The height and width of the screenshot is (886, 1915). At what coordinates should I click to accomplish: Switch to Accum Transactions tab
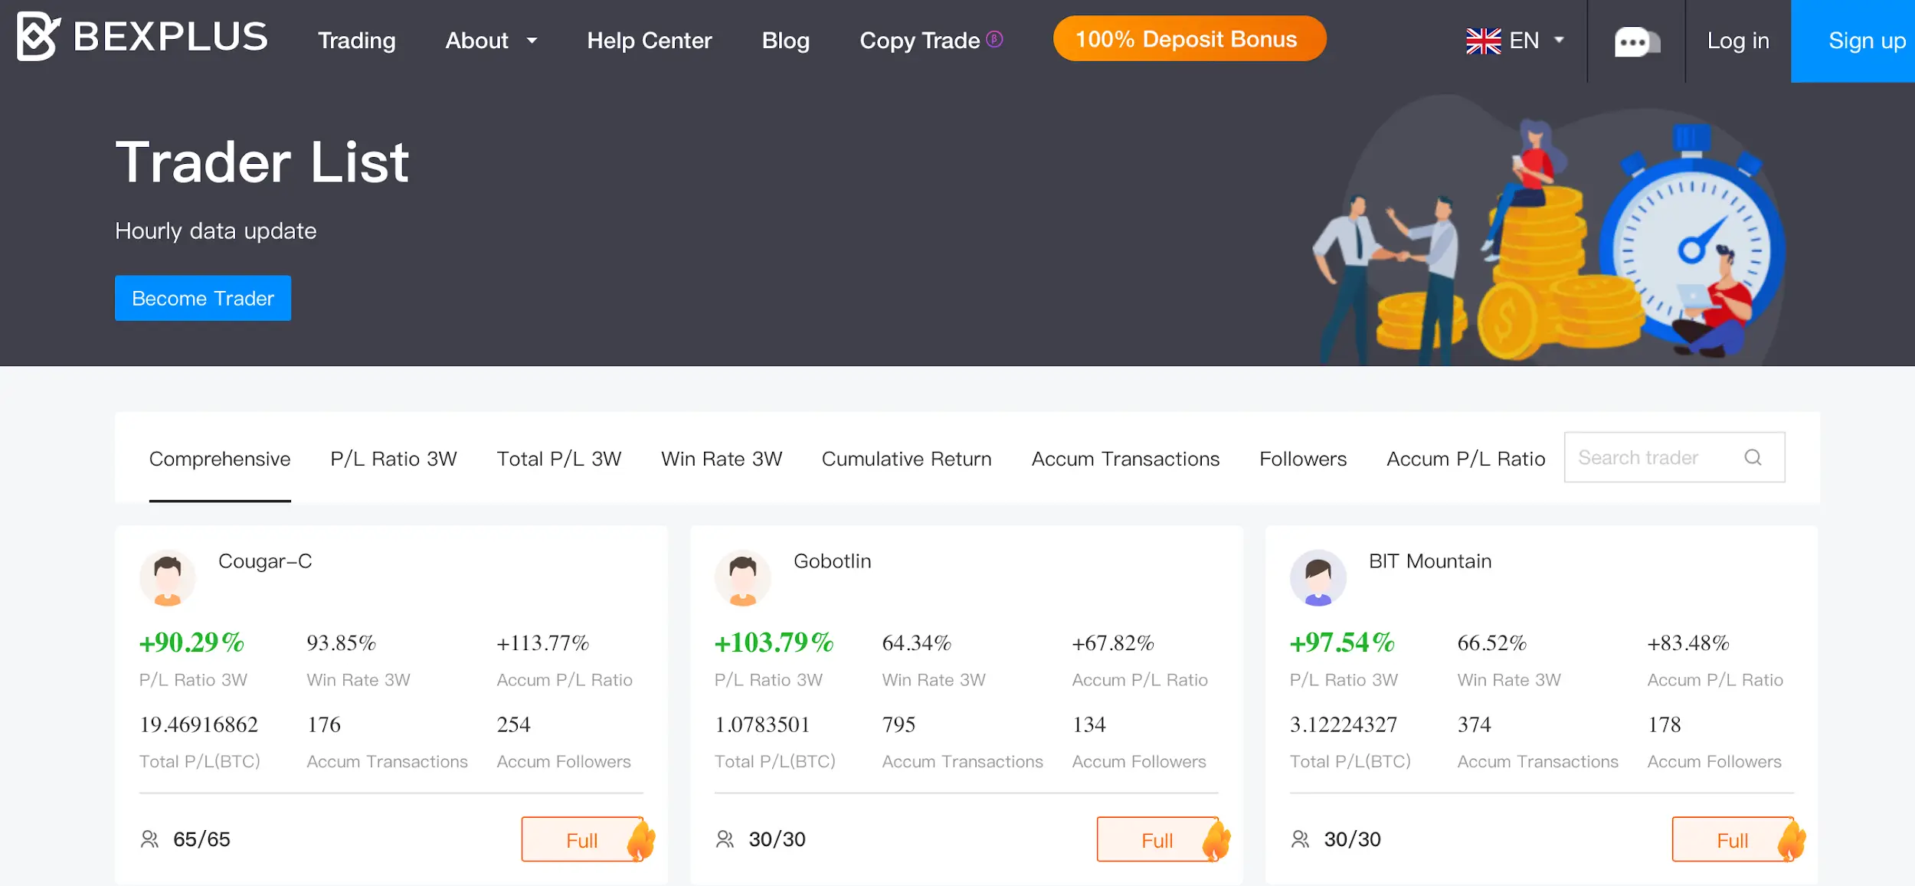coord(1125,459)
